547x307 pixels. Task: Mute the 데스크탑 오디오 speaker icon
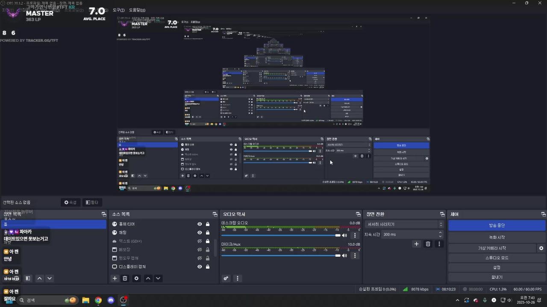pos(344,235)
